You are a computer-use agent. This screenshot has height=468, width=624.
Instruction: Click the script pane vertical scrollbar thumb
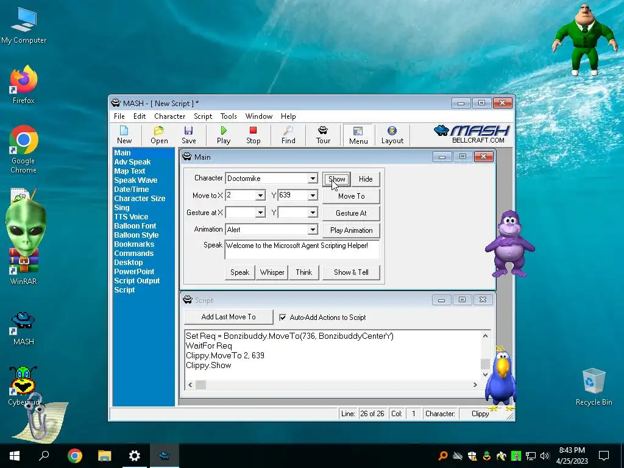point(485,364)
